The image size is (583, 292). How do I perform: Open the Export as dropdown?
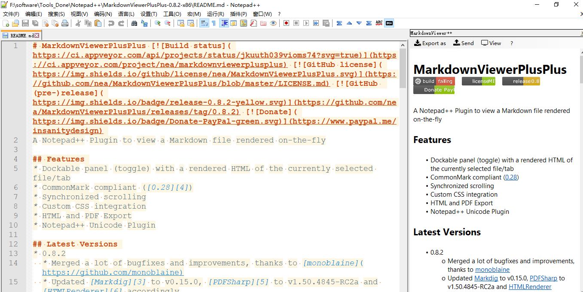pyautogui.click(x=430, y=43)
